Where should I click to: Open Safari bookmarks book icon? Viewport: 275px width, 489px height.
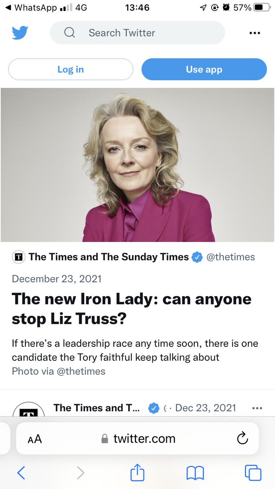click(195, 473)
